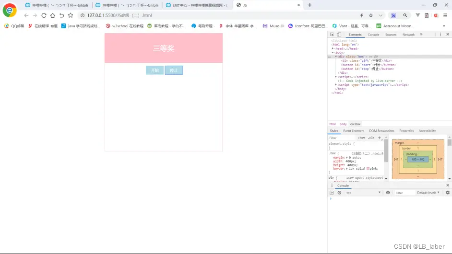
Task: Expand the head node in DOM tree
Action: [333, 49]
